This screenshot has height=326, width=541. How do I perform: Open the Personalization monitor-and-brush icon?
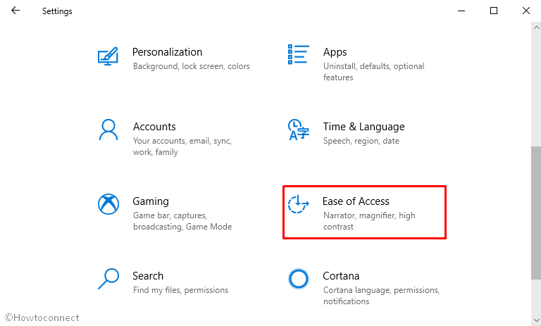click(x=108, y=56)
